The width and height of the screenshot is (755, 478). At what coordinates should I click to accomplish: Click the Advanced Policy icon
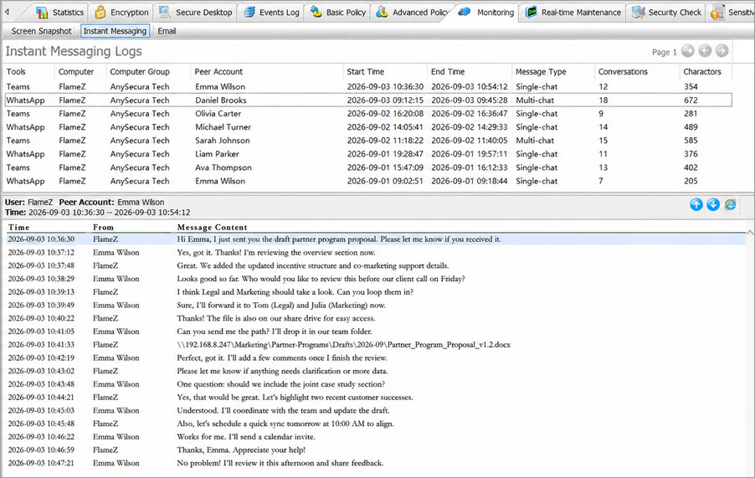coord(382,12)
